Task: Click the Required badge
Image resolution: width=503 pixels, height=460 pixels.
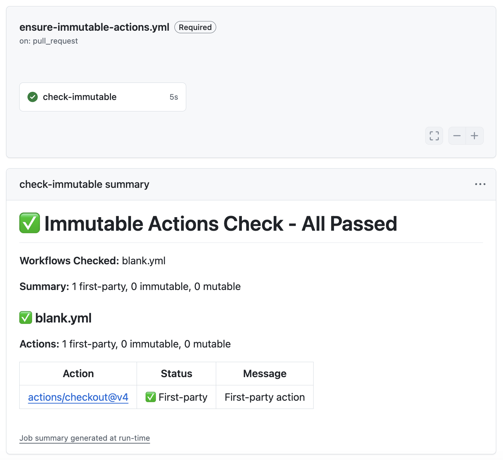Action: [195, 27]
